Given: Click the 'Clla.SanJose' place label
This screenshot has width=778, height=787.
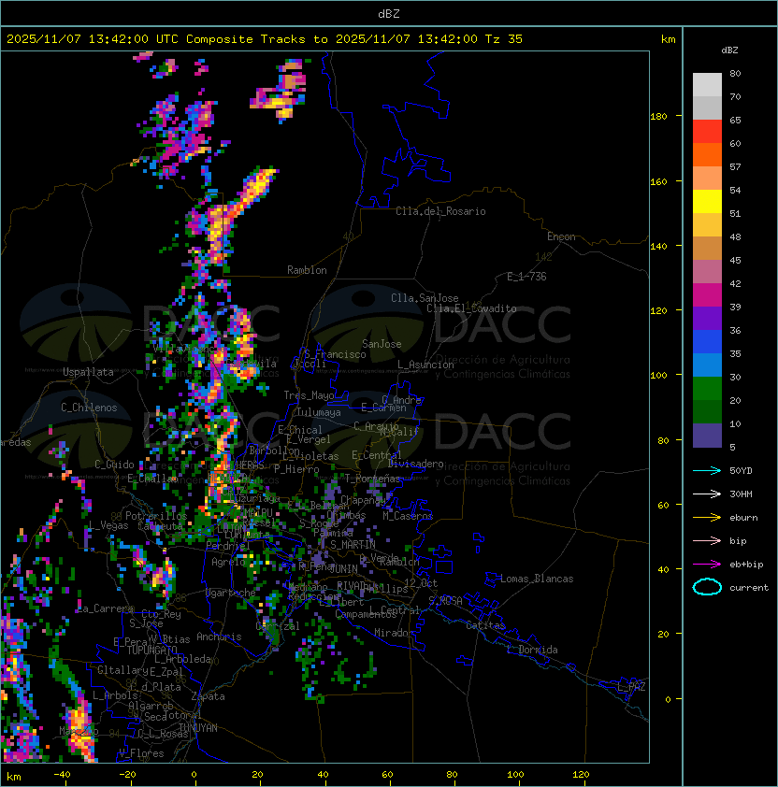Looking at the screenshot, I should click(x=425, y=298).
